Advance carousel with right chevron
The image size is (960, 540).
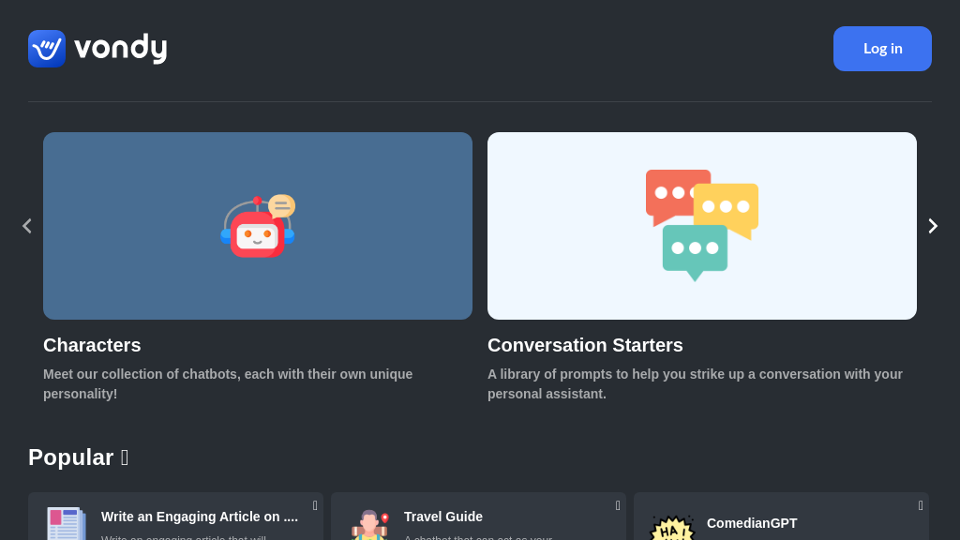click(x=933, y=226)
